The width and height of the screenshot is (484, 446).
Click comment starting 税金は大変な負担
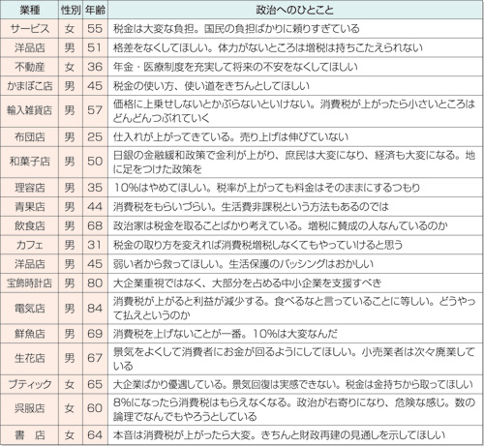click(x=295, y=29)
